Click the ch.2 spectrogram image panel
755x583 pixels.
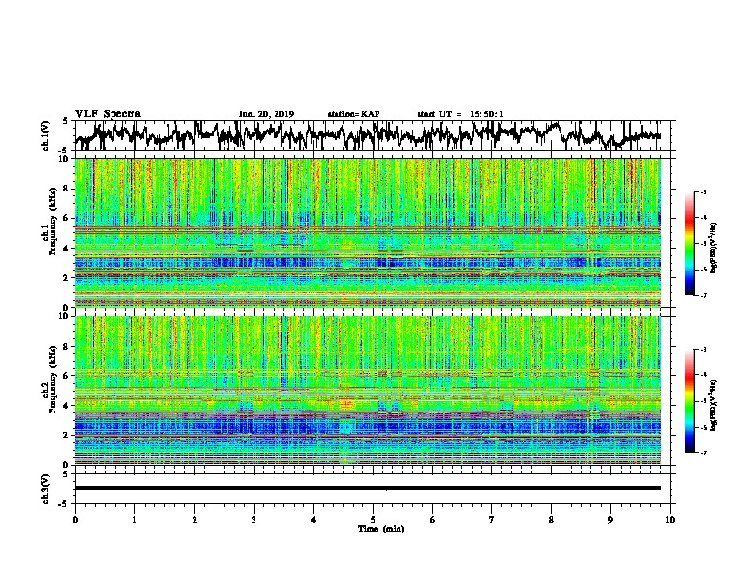click(368, 391)
